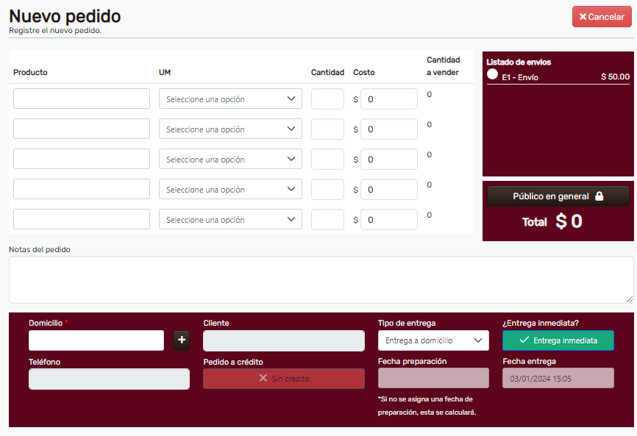This screenshot has width=637, height=436.
Task: Open the first row UM dropdown
Action: (x=230, y=99)
